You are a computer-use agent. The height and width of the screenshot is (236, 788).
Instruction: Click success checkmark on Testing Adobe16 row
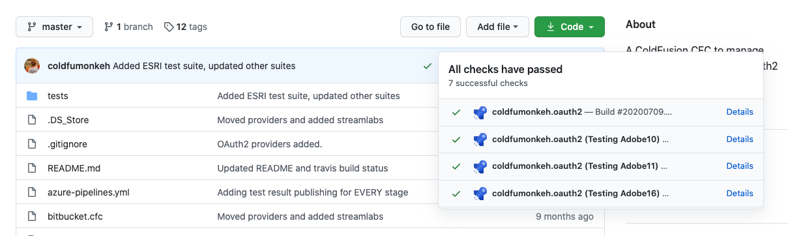(x=456, y=194)
